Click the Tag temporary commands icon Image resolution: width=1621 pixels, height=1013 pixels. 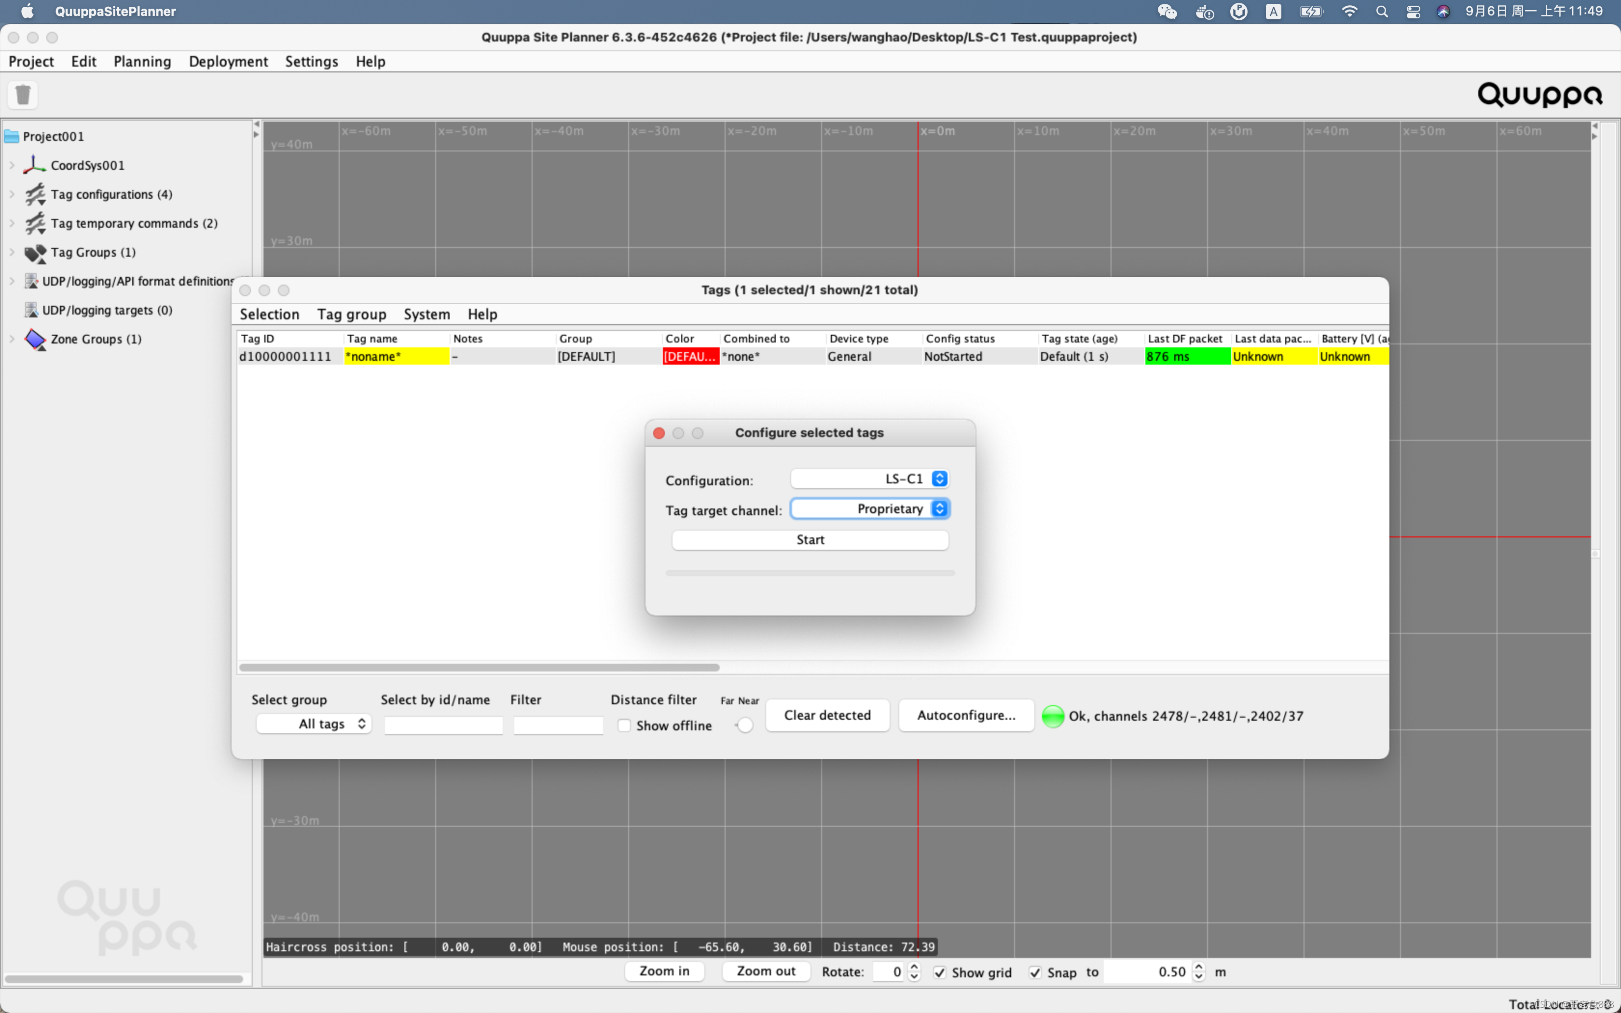(x=35, y=223)
